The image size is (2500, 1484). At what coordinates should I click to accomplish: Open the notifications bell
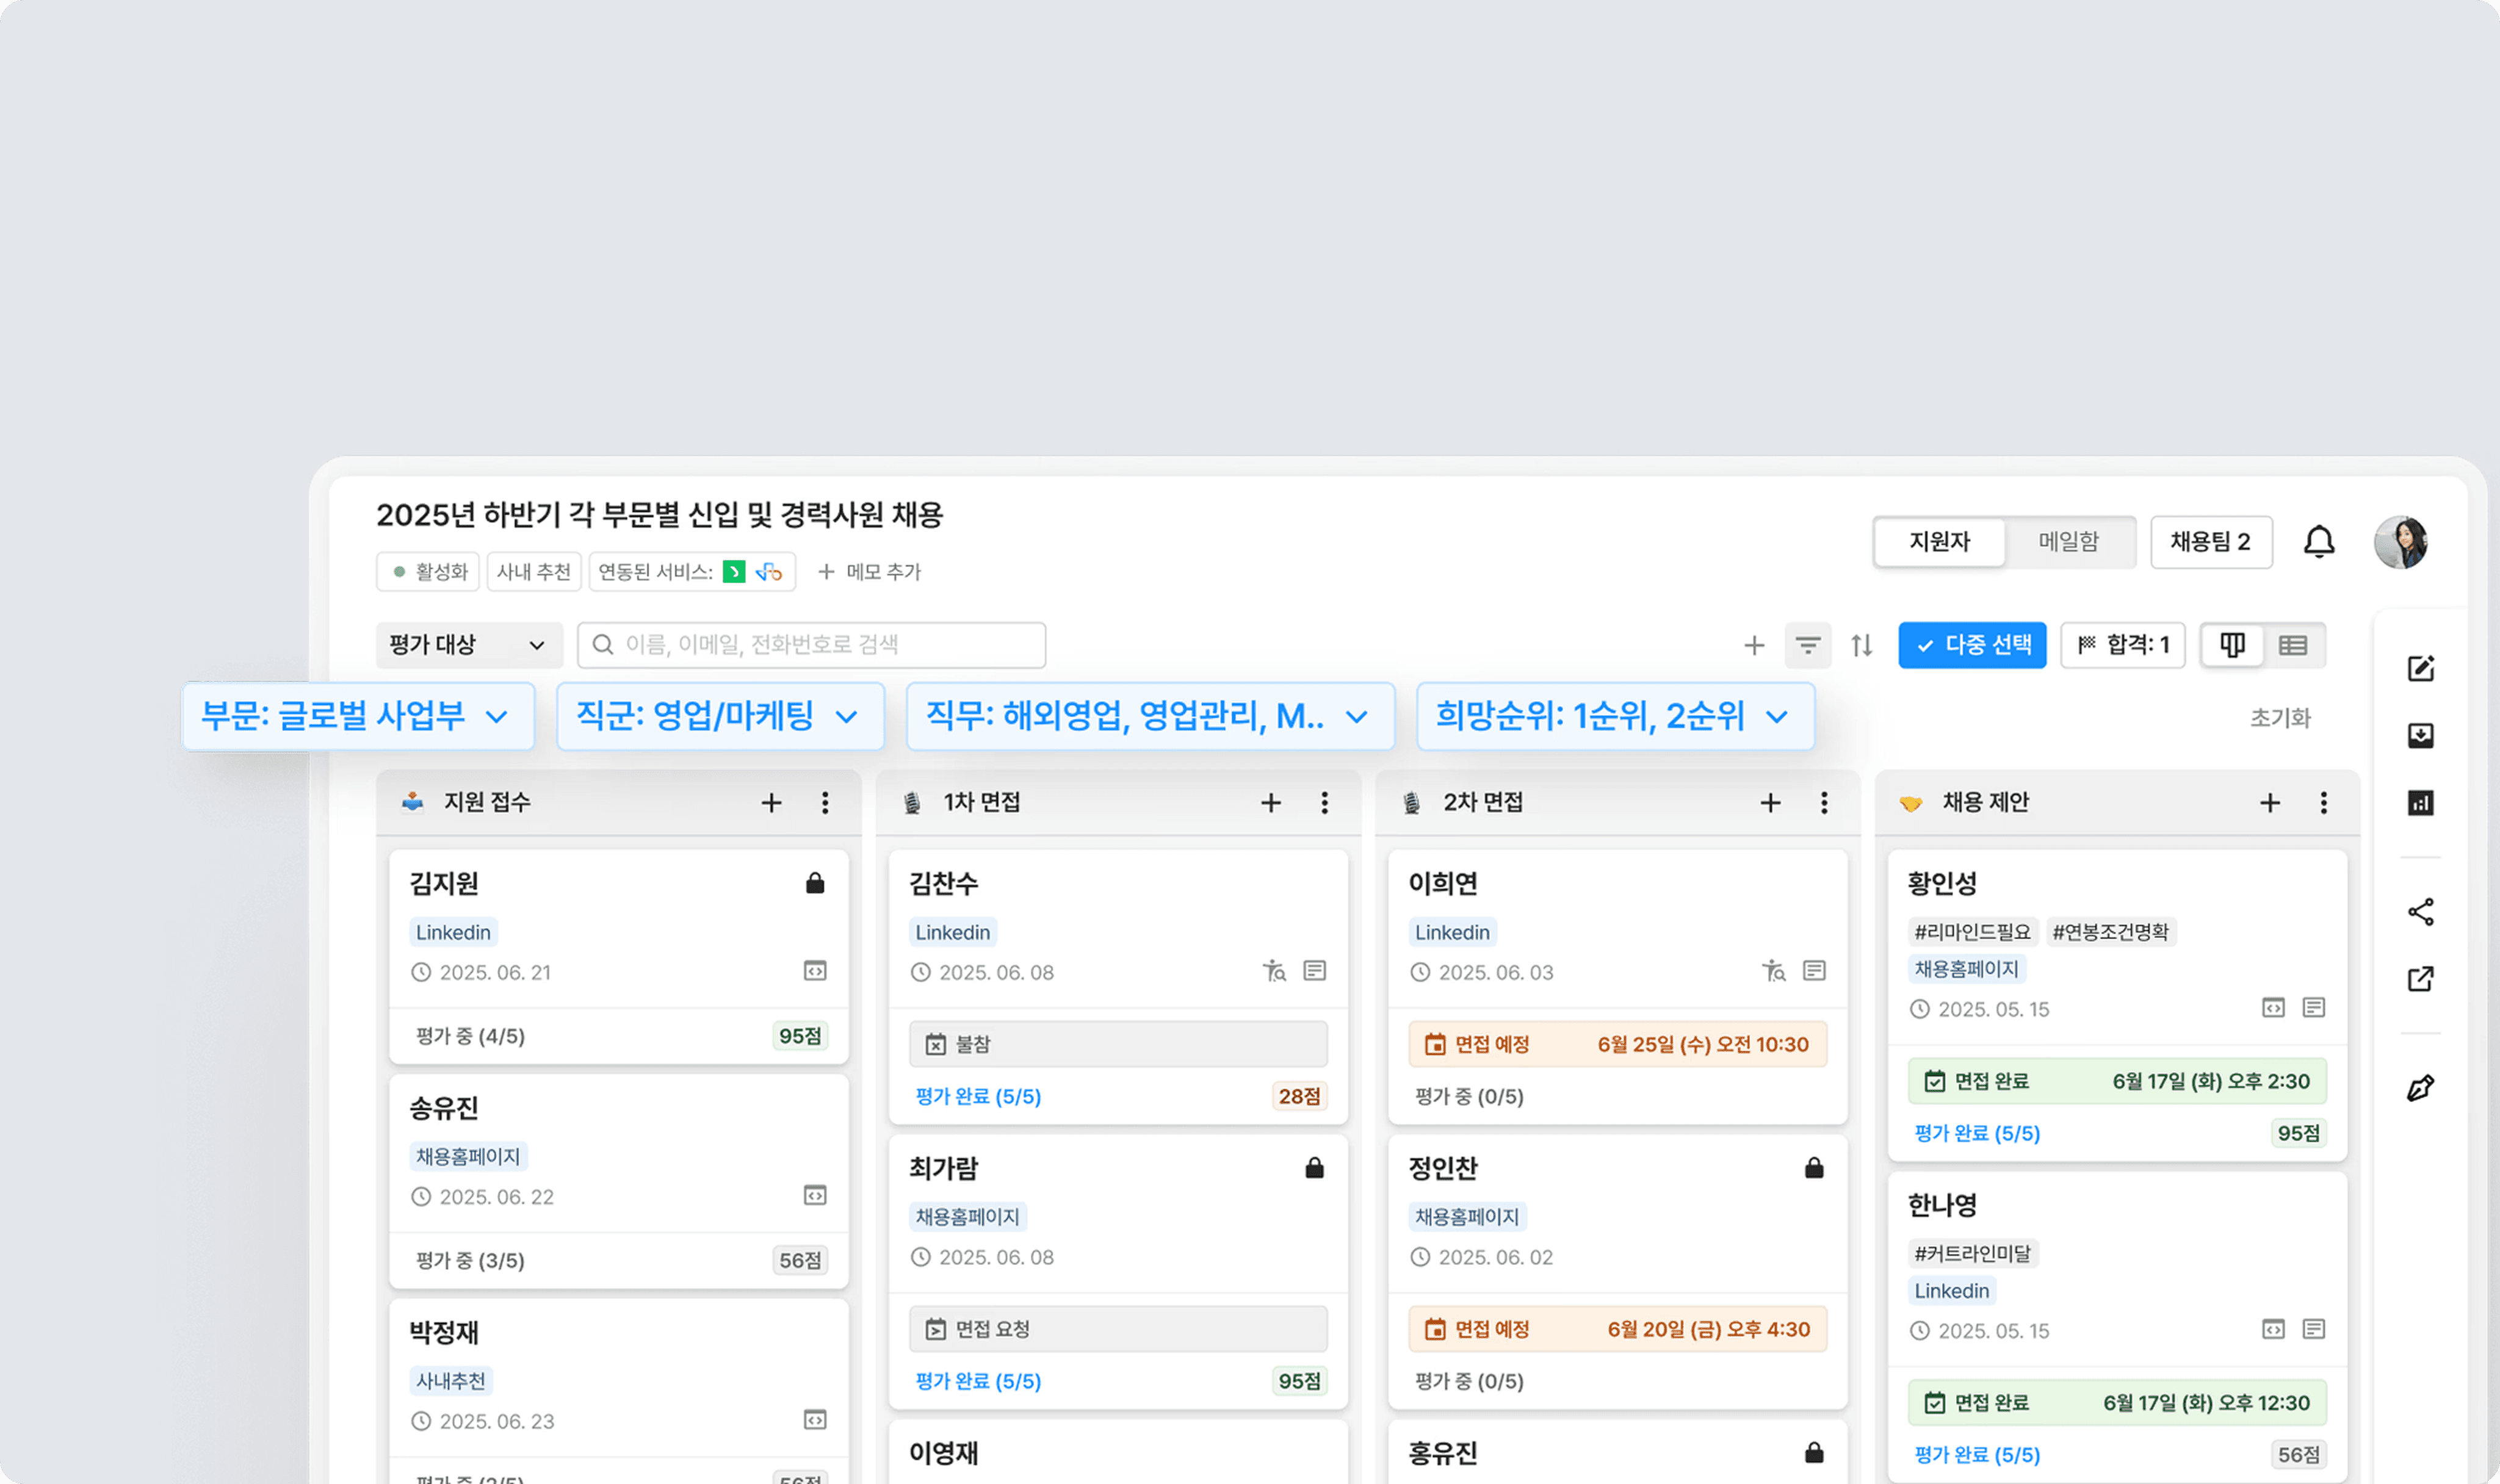(2318, 542)
